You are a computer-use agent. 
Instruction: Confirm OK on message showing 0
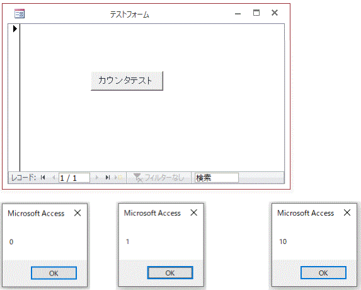[x=54, y=273]
